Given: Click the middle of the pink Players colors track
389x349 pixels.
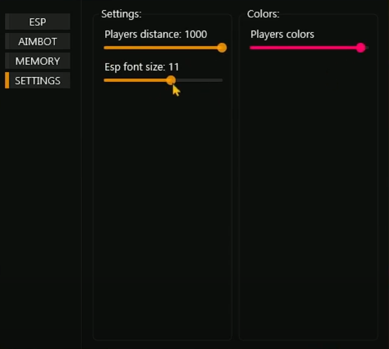Looking at the screenshot, I should (305, 48).
